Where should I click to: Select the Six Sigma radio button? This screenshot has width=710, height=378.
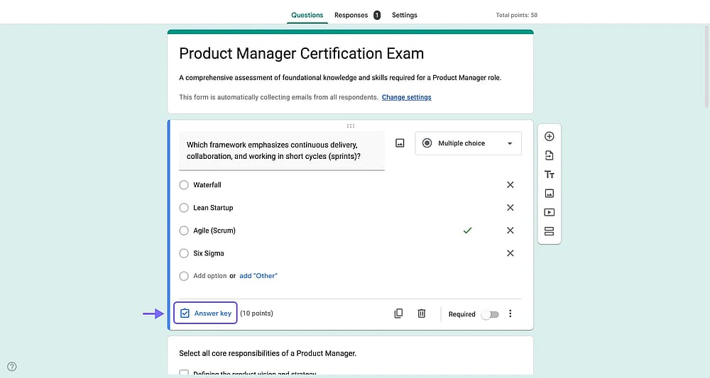[x=184, y=253]
